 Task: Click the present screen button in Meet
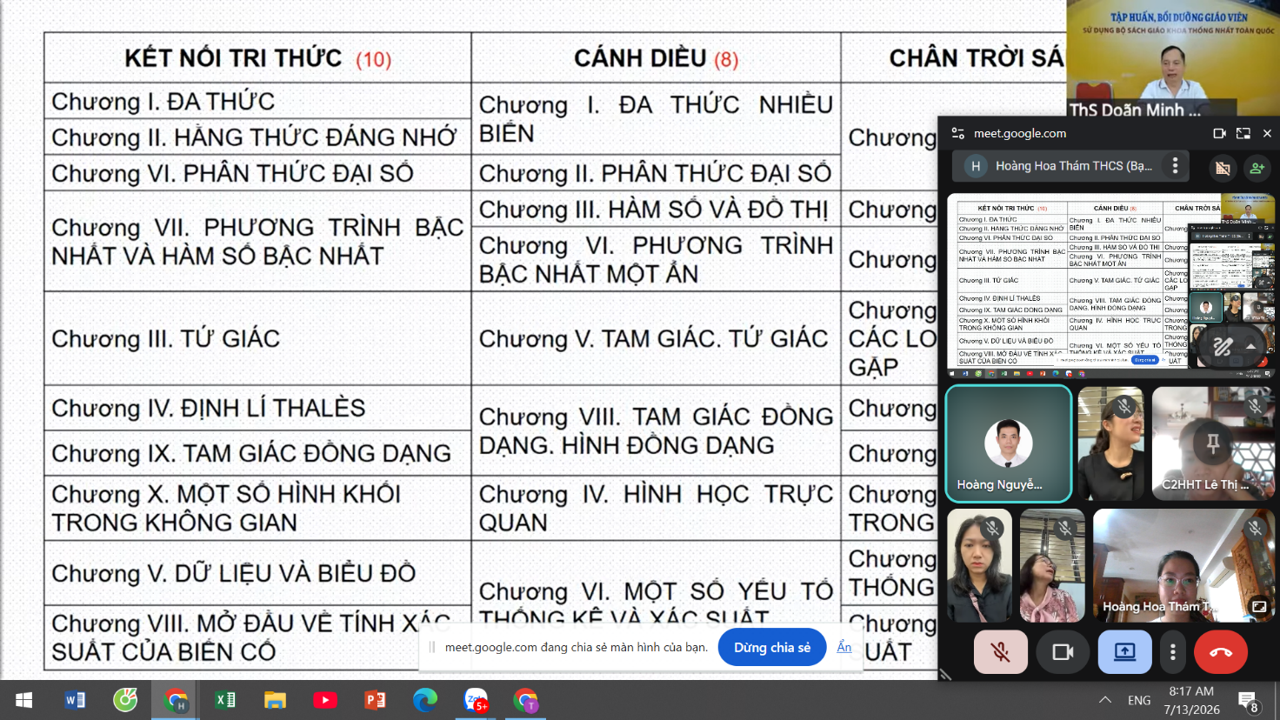pos(1125,651)
